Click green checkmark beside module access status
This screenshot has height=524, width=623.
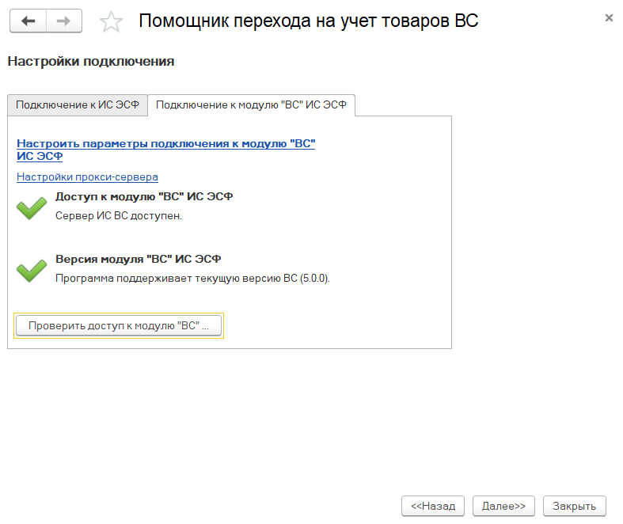click(32, 207)
